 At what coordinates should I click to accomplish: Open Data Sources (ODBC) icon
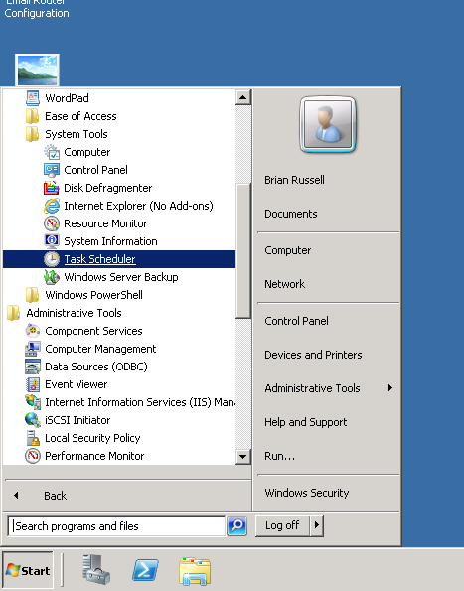point(33,367)
